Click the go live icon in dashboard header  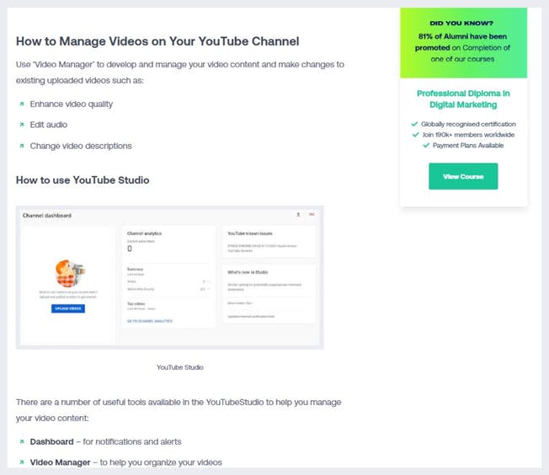click(x=312, y=215)
